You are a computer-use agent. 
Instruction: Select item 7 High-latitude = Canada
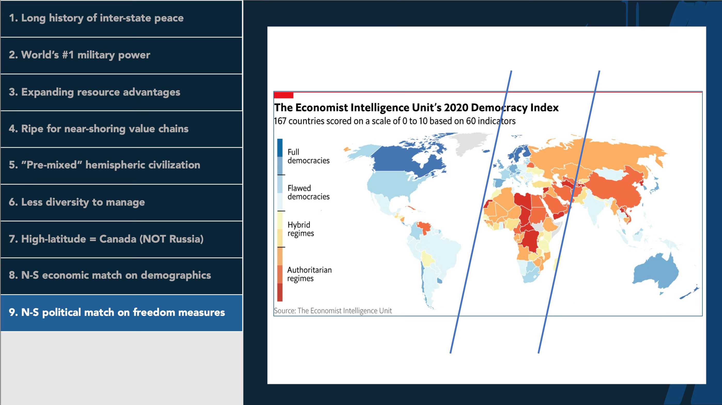(121, 239)
